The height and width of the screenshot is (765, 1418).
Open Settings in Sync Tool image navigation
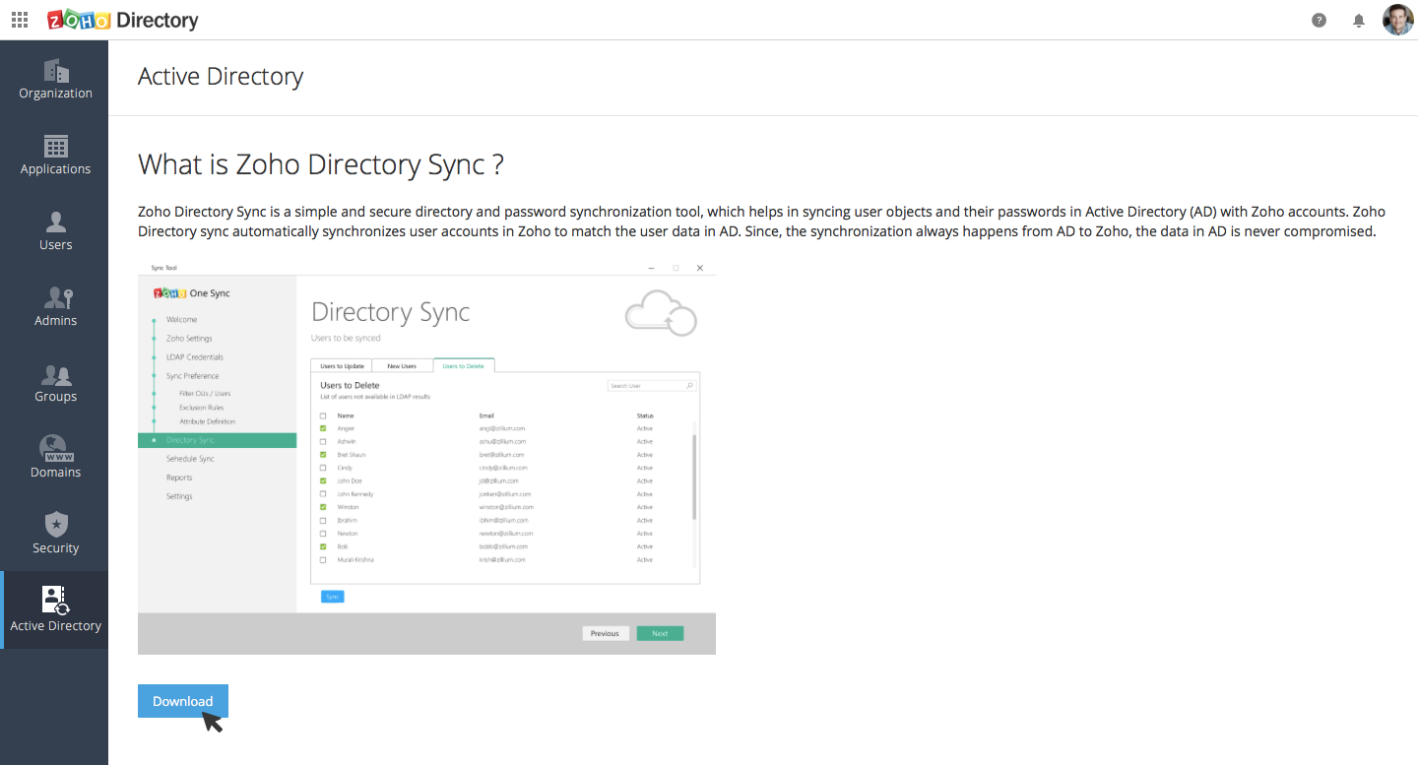(179, 496)
